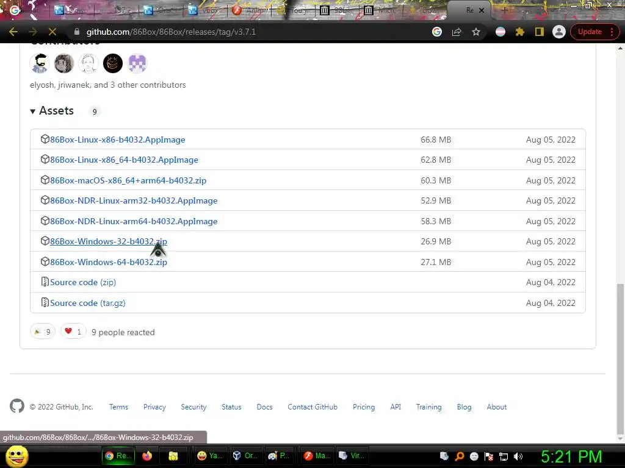The image size is (625, 468).
Task: Open the Terms footer link
Action: (x=119, y=407)
